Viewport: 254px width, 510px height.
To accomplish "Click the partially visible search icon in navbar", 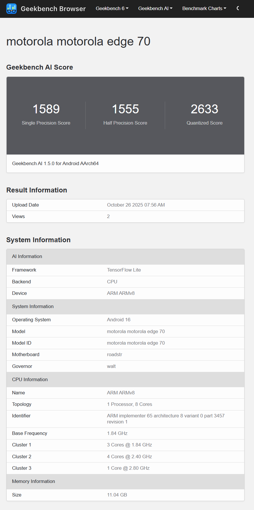I will [x=238, y=8].
